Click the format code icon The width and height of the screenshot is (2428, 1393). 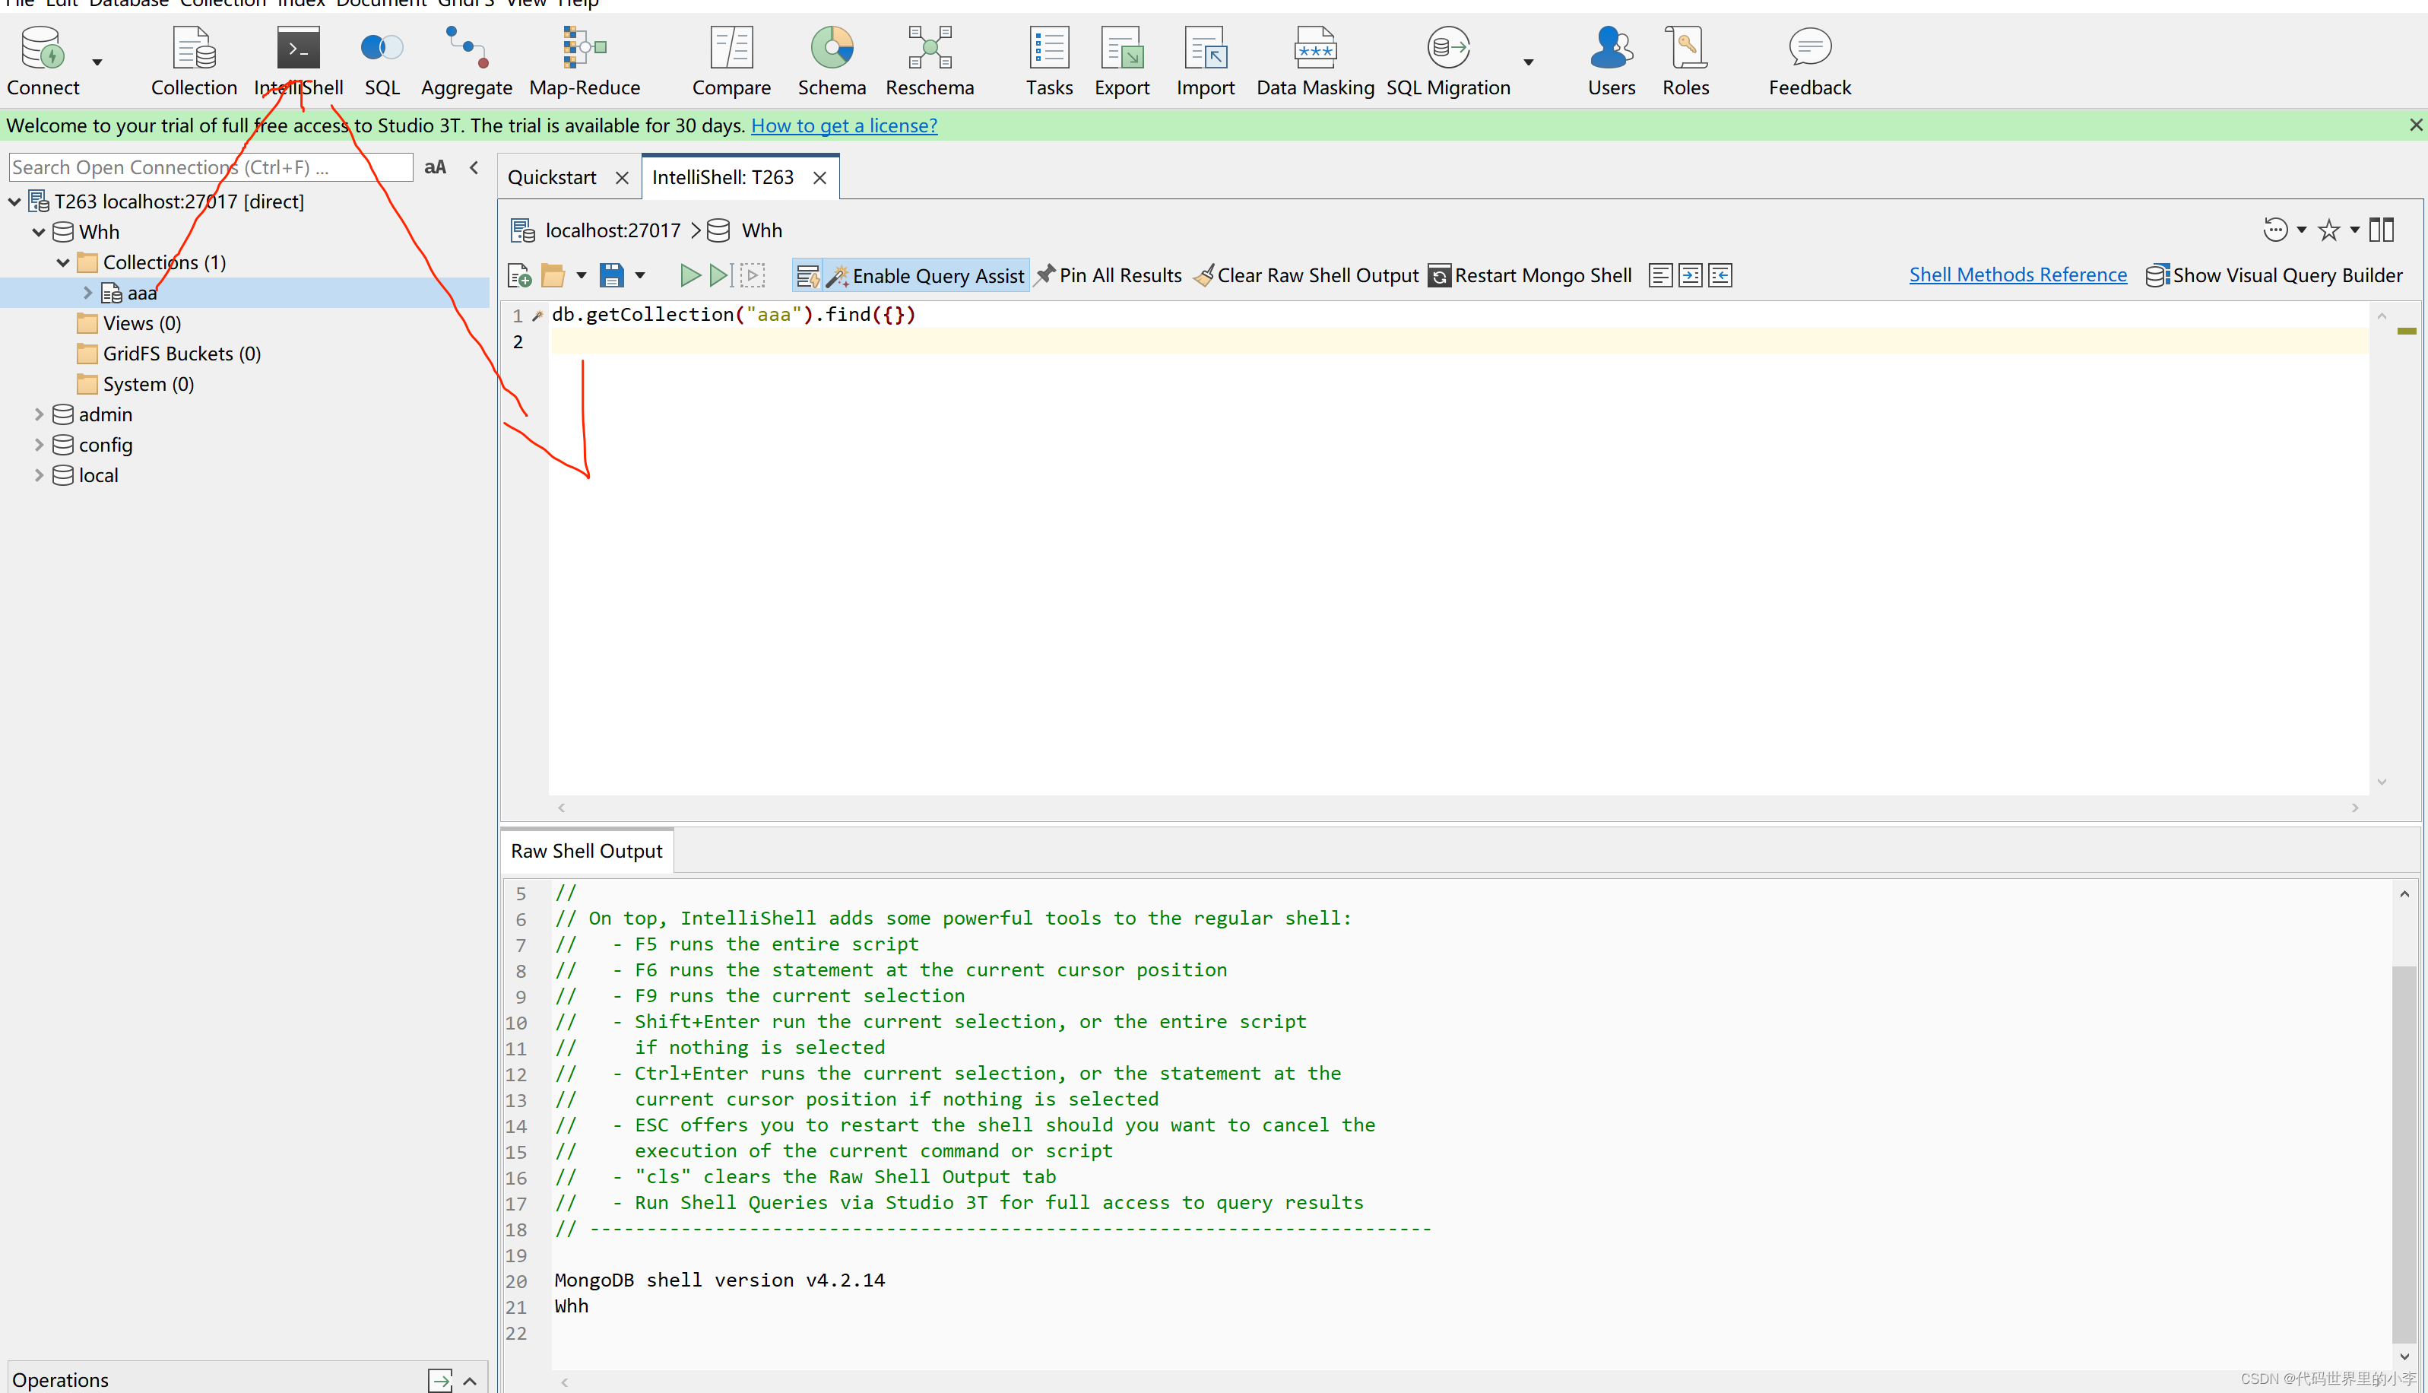[x=1661, y=275]
